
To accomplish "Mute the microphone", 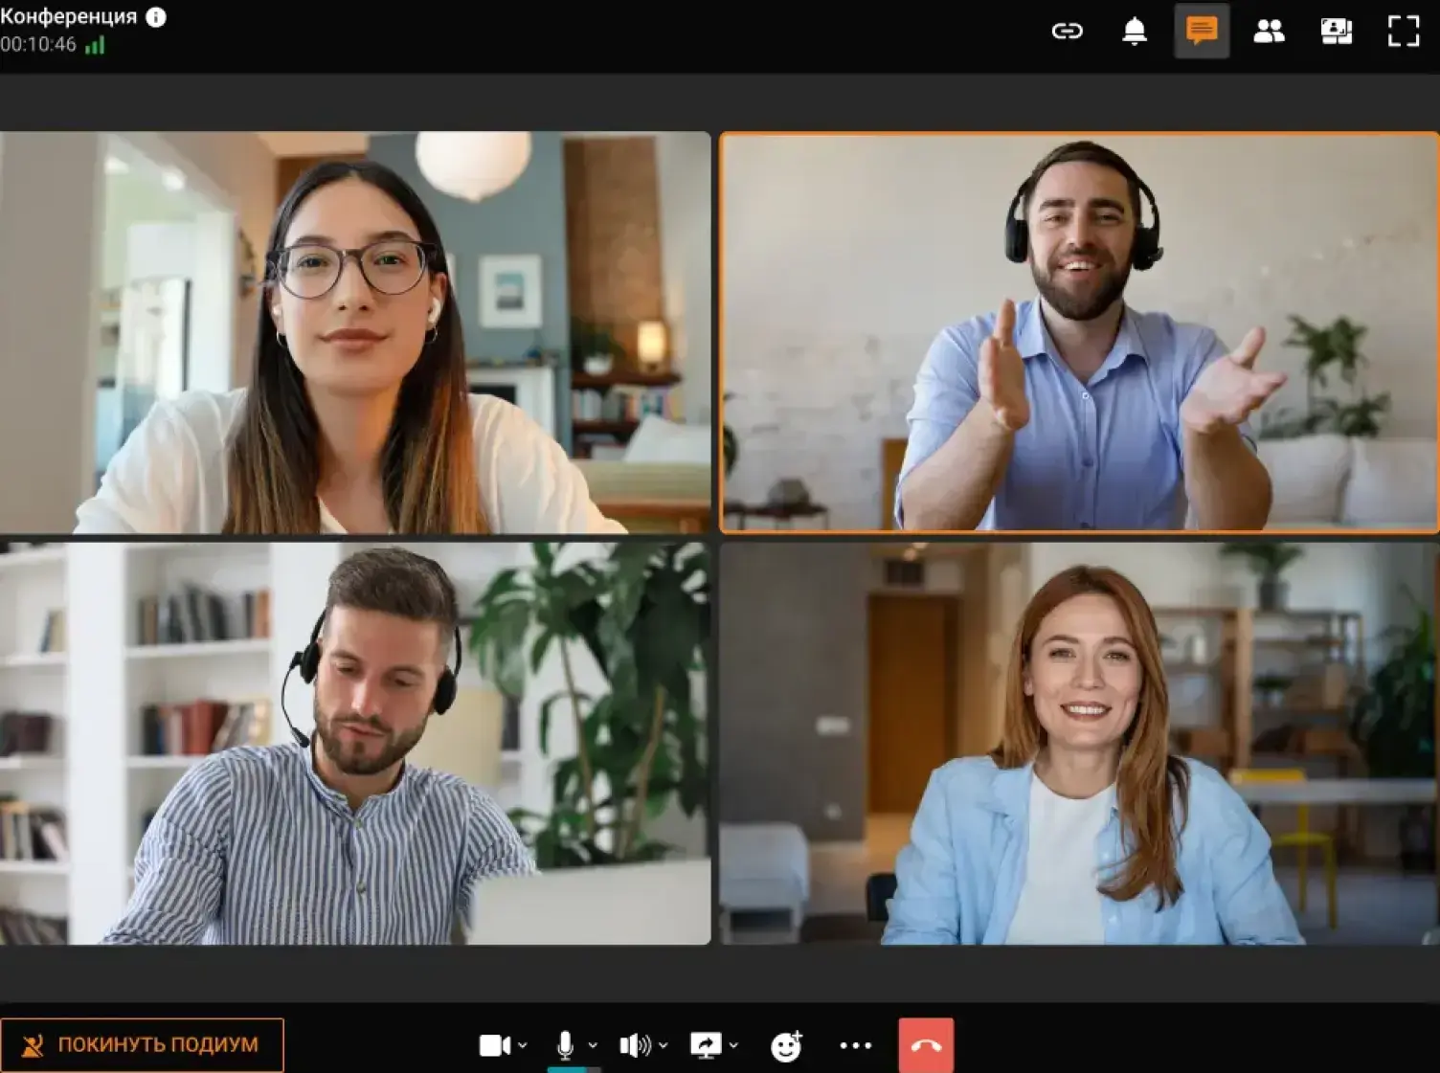I will click(x=565, y=1045).
